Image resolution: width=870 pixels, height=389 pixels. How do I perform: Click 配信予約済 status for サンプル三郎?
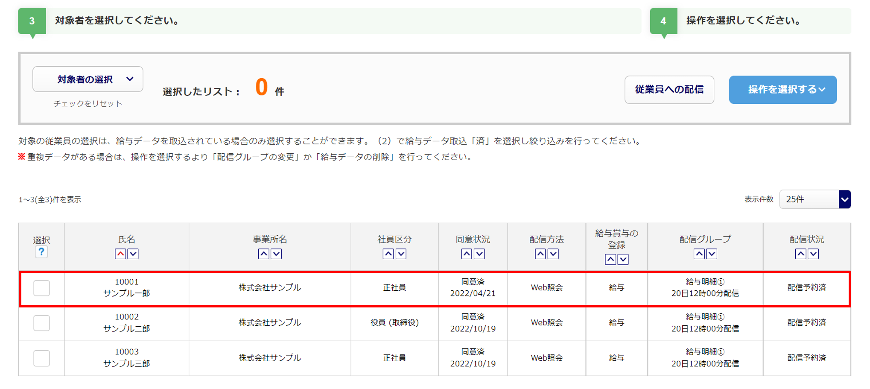tap(807, 358)
